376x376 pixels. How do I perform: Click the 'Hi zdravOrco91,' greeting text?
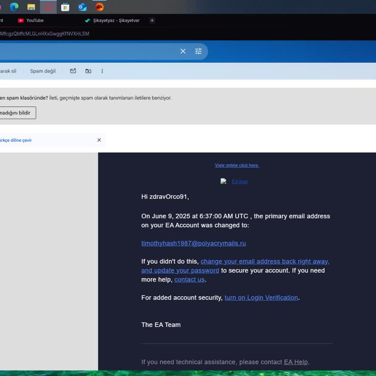(165, 197)
